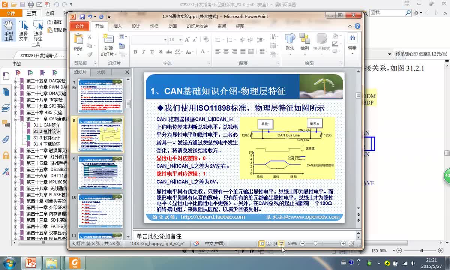Image resolution: width=450 pixels, height=270 pixels.
Task: Click the Format Painter brush icon
Action: pyautogui.click(x=89, y=54)
